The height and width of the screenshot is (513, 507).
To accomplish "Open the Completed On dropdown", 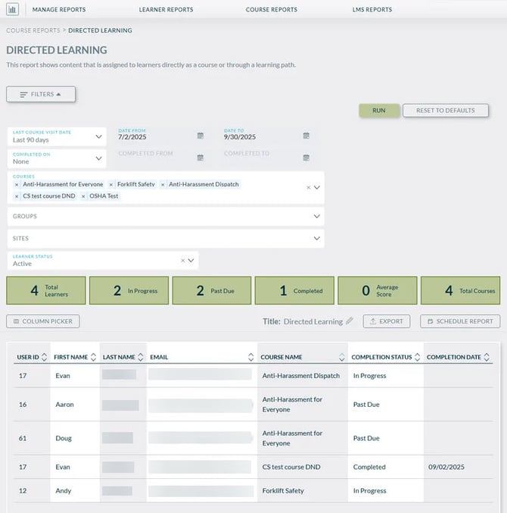I will (x=99, y=158).
